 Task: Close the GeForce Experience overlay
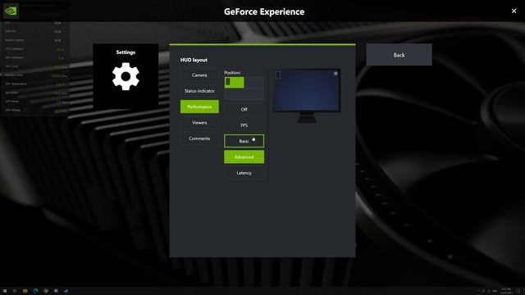point(514,11)
